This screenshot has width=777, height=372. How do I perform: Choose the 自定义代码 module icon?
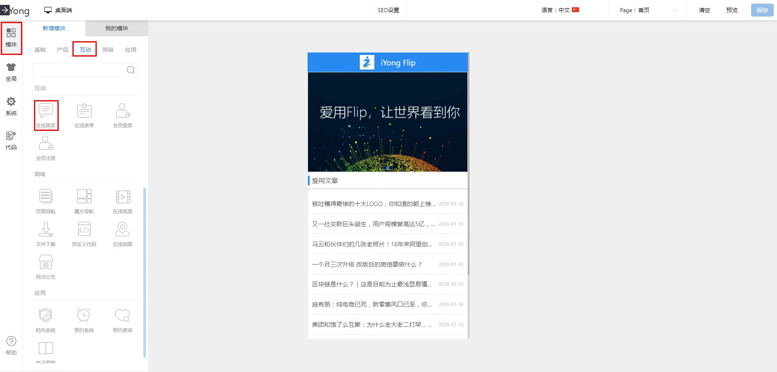[84, 230]
